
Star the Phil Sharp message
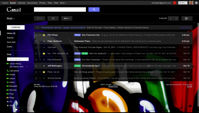40,35
